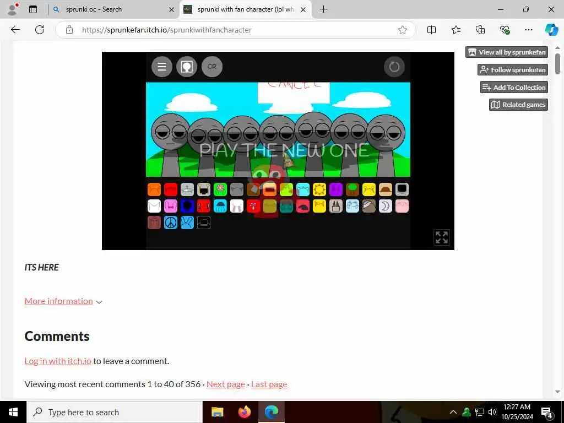Screen dimensions: 564x423
Task: Select the pink bow character icon
Action: click(x=171, y=206)
